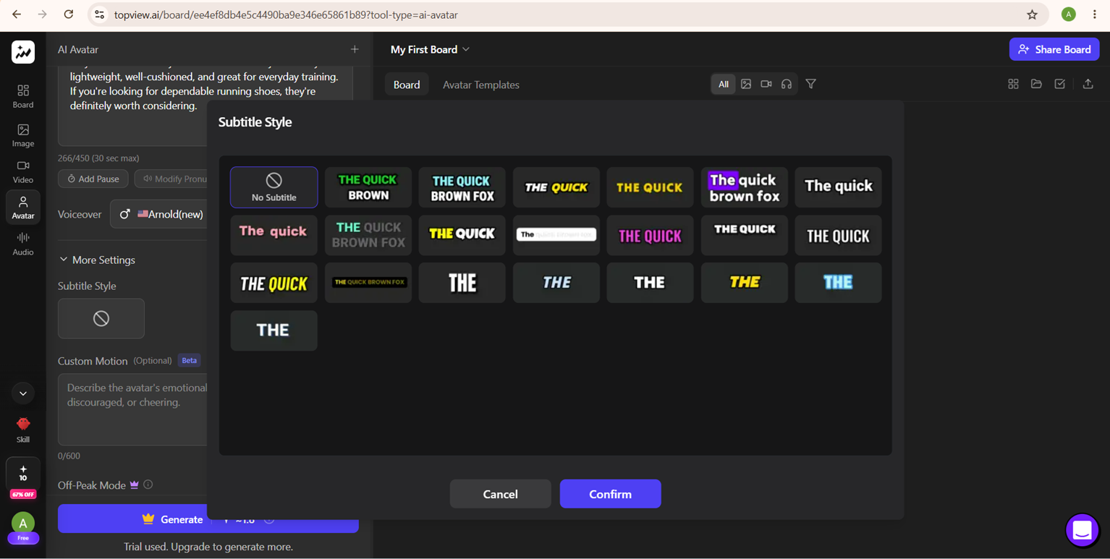Expand the My First Board dropdown
Image resolution: width=1110 pixels, height=559 pixels.
pos(430,49)
